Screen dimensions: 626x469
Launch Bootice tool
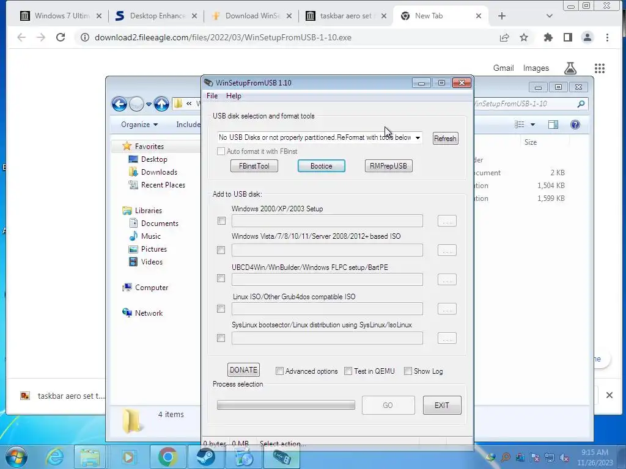tap(322, 166)
